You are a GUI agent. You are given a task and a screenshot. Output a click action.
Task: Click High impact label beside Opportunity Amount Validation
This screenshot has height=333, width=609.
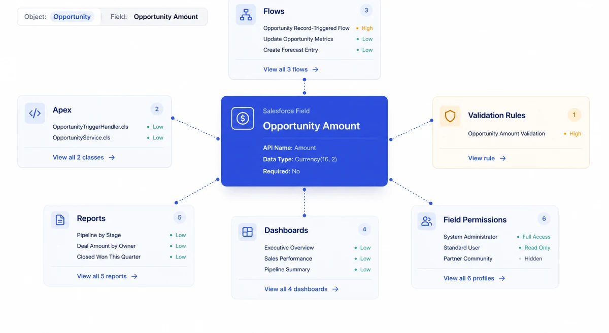pos(576,134)
